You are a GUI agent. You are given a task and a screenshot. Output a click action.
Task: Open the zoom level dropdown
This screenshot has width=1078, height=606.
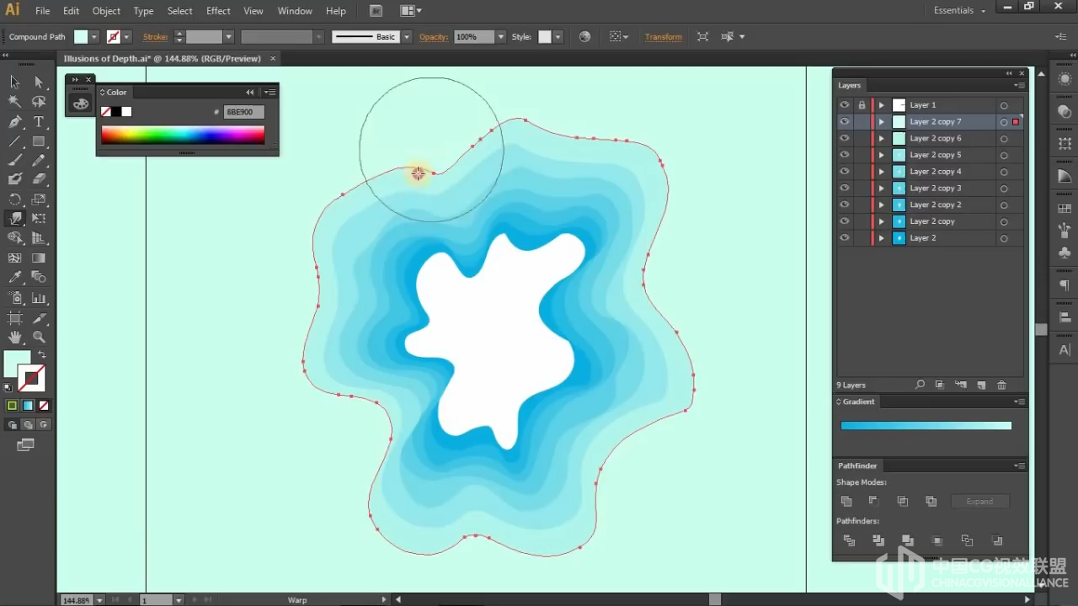tap(99, 600)
